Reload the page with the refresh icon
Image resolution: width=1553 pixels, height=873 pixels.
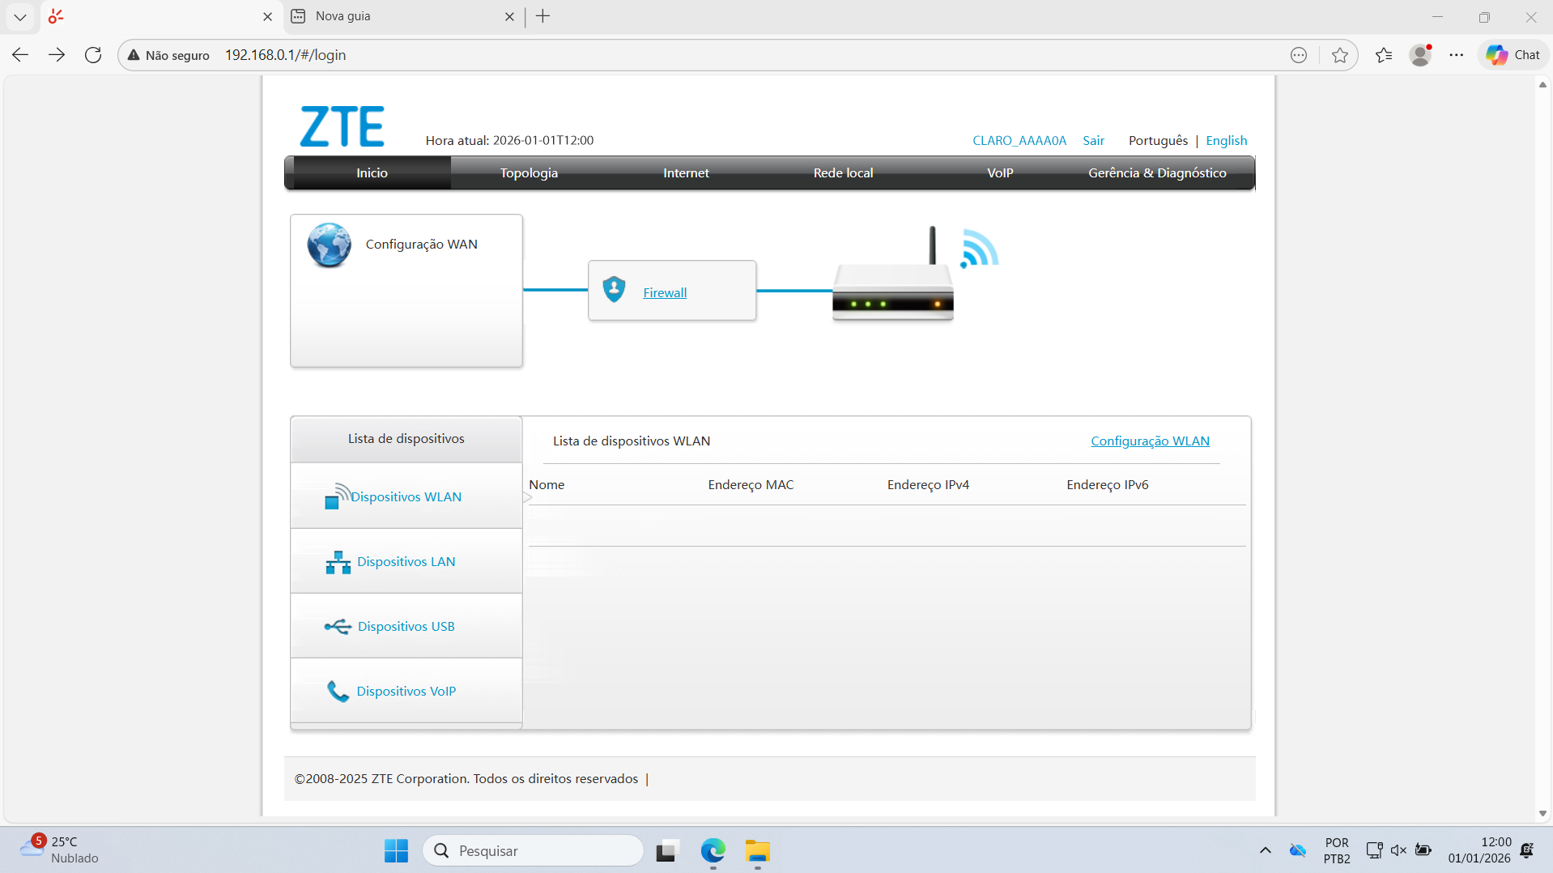[x=92, y=54]
